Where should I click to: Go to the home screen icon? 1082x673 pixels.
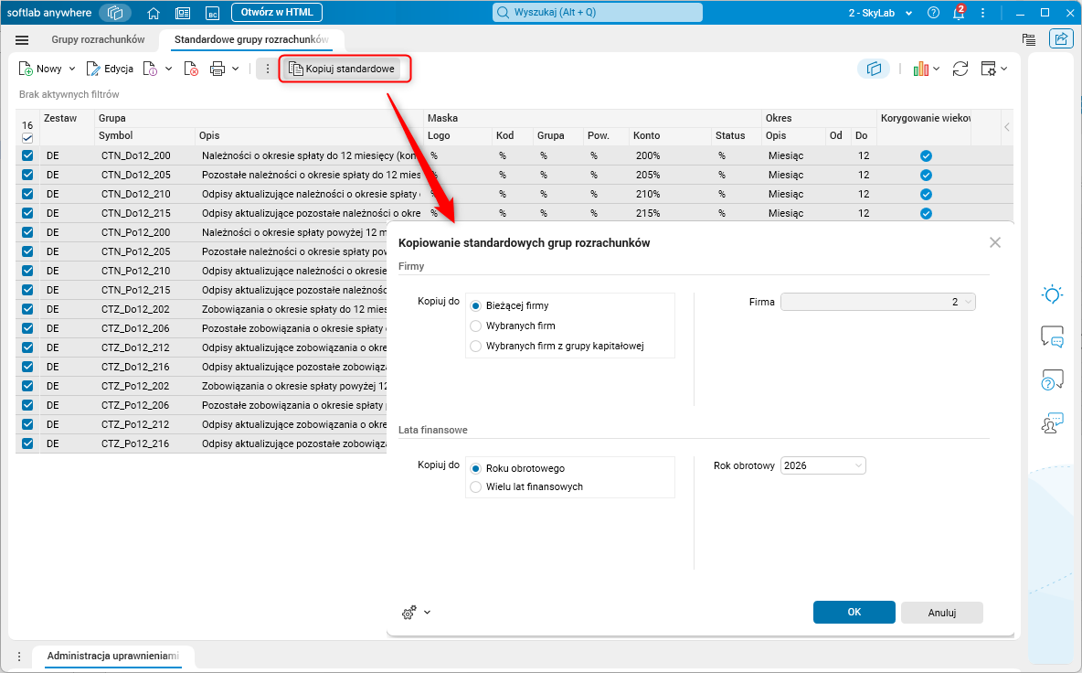pyautogui.click(x=154, y=13)
